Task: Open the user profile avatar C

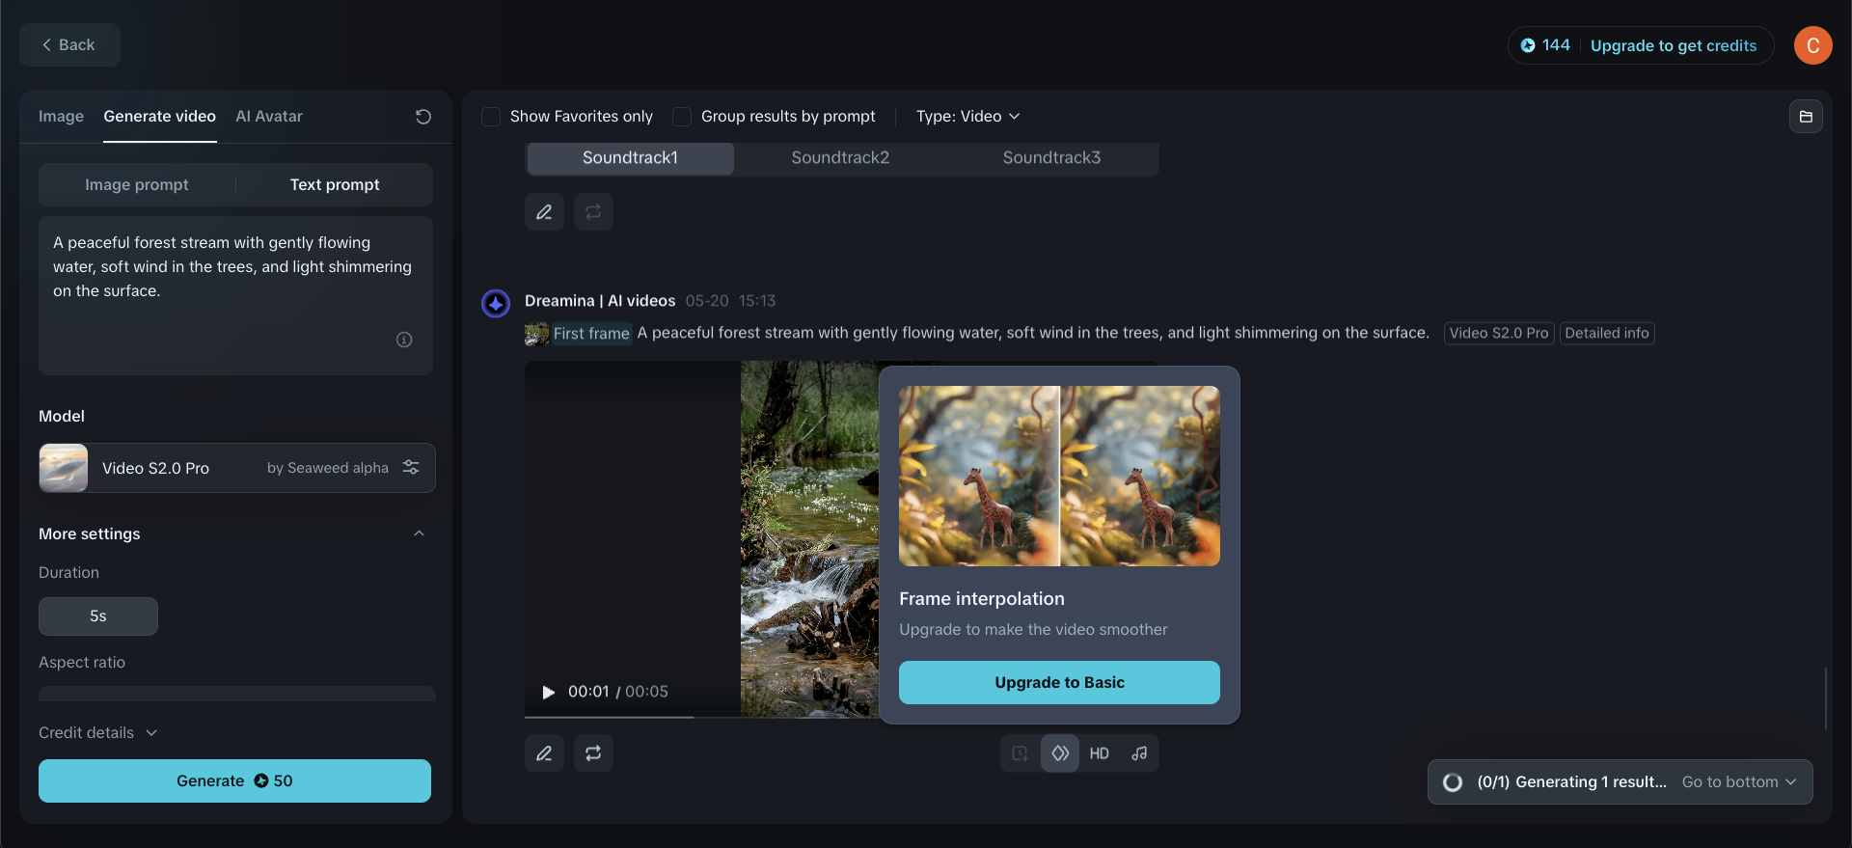Action: (1812, 45)
